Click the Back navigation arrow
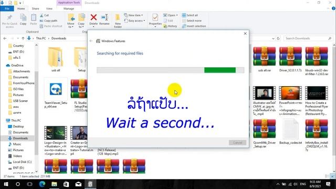The height and width of the screenshot is (189, 336). point(5,38)
